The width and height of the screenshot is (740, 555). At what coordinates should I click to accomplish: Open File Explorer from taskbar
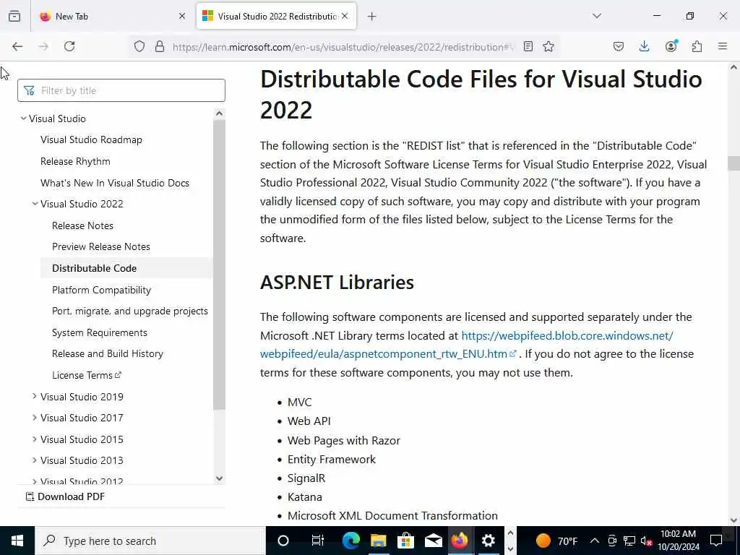click(x=378, y=541)
